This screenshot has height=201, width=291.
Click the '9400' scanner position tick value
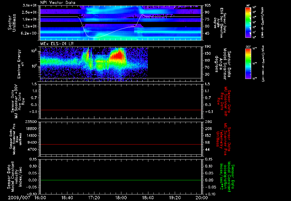pyautogui.click(x=32, y=143)
